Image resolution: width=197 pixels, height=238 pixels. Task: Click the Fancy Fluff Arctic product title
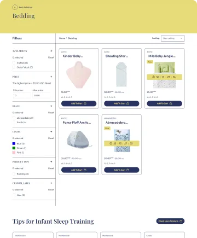click(x=77, y=123)
